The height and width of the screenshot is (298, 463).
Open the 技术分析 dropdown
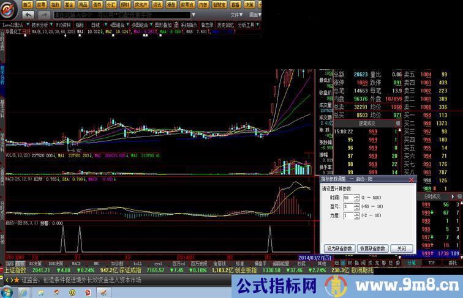click(x=39, y=25)
